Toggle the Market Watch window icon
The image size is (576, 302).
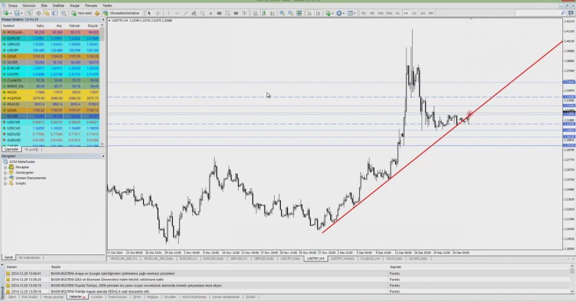[30, 13]
